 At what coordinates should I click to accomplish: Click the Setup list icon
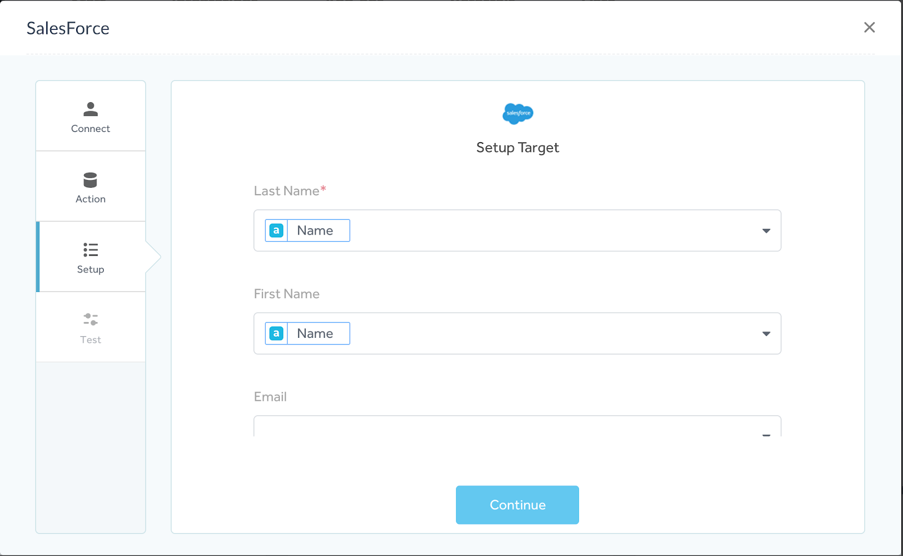90,250
